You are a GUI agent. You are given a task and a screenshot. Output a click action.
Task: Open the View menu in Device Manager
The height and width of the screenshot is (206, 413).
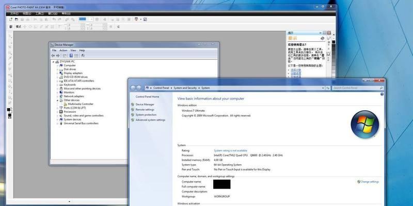(x=73, y=50)
